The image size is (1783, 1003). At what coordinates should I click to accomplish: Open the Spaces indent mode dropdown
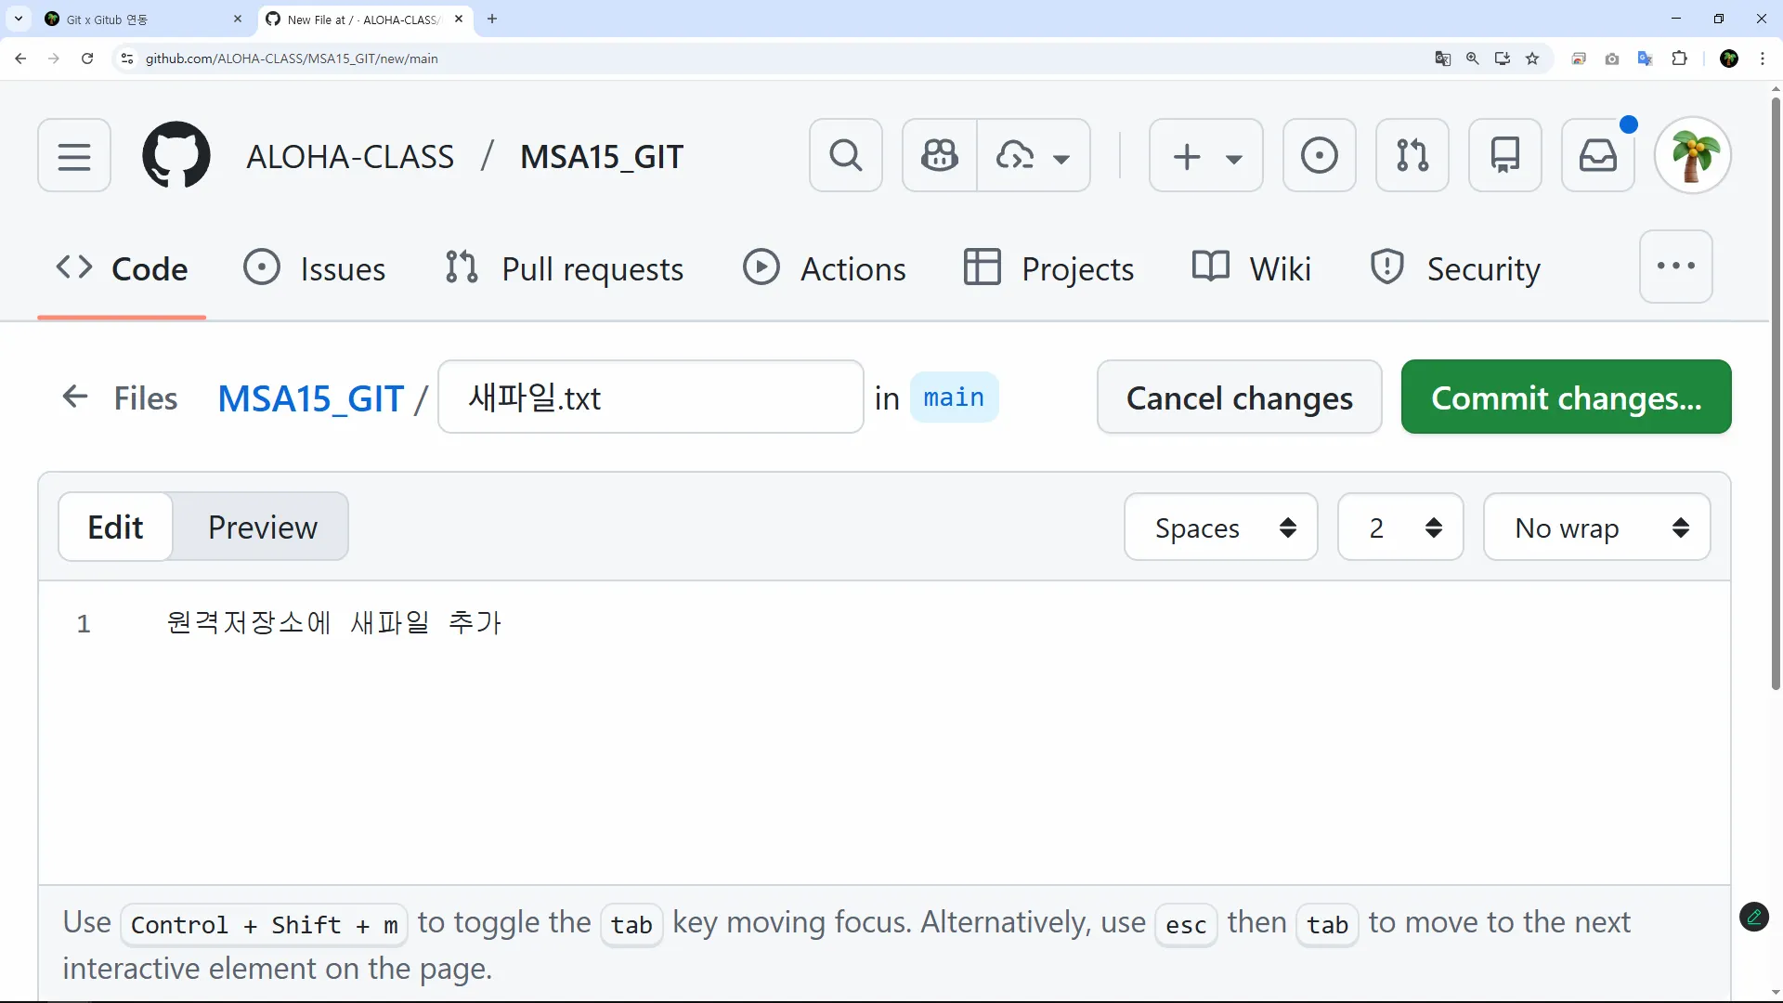(x=1220, y=528)
